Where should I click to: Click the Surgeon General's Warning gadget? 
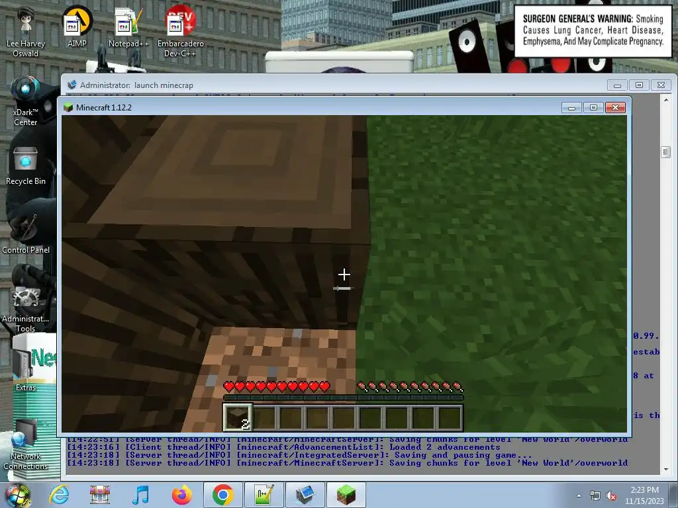coord(593,30)
